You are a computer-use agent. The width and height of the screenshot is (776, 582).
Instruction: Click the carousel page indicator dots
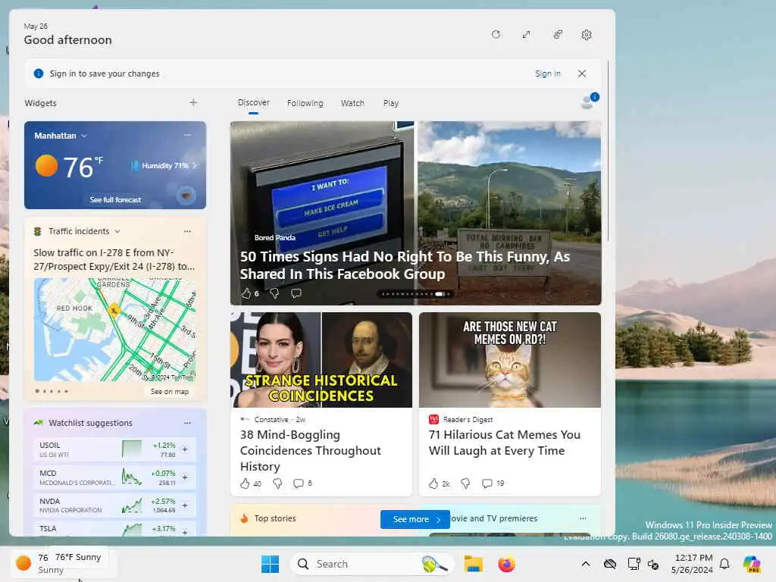pos(415,294)
